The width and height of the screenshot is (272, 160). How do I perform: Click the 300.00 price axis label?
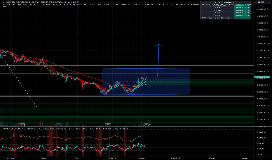(262, 57)
